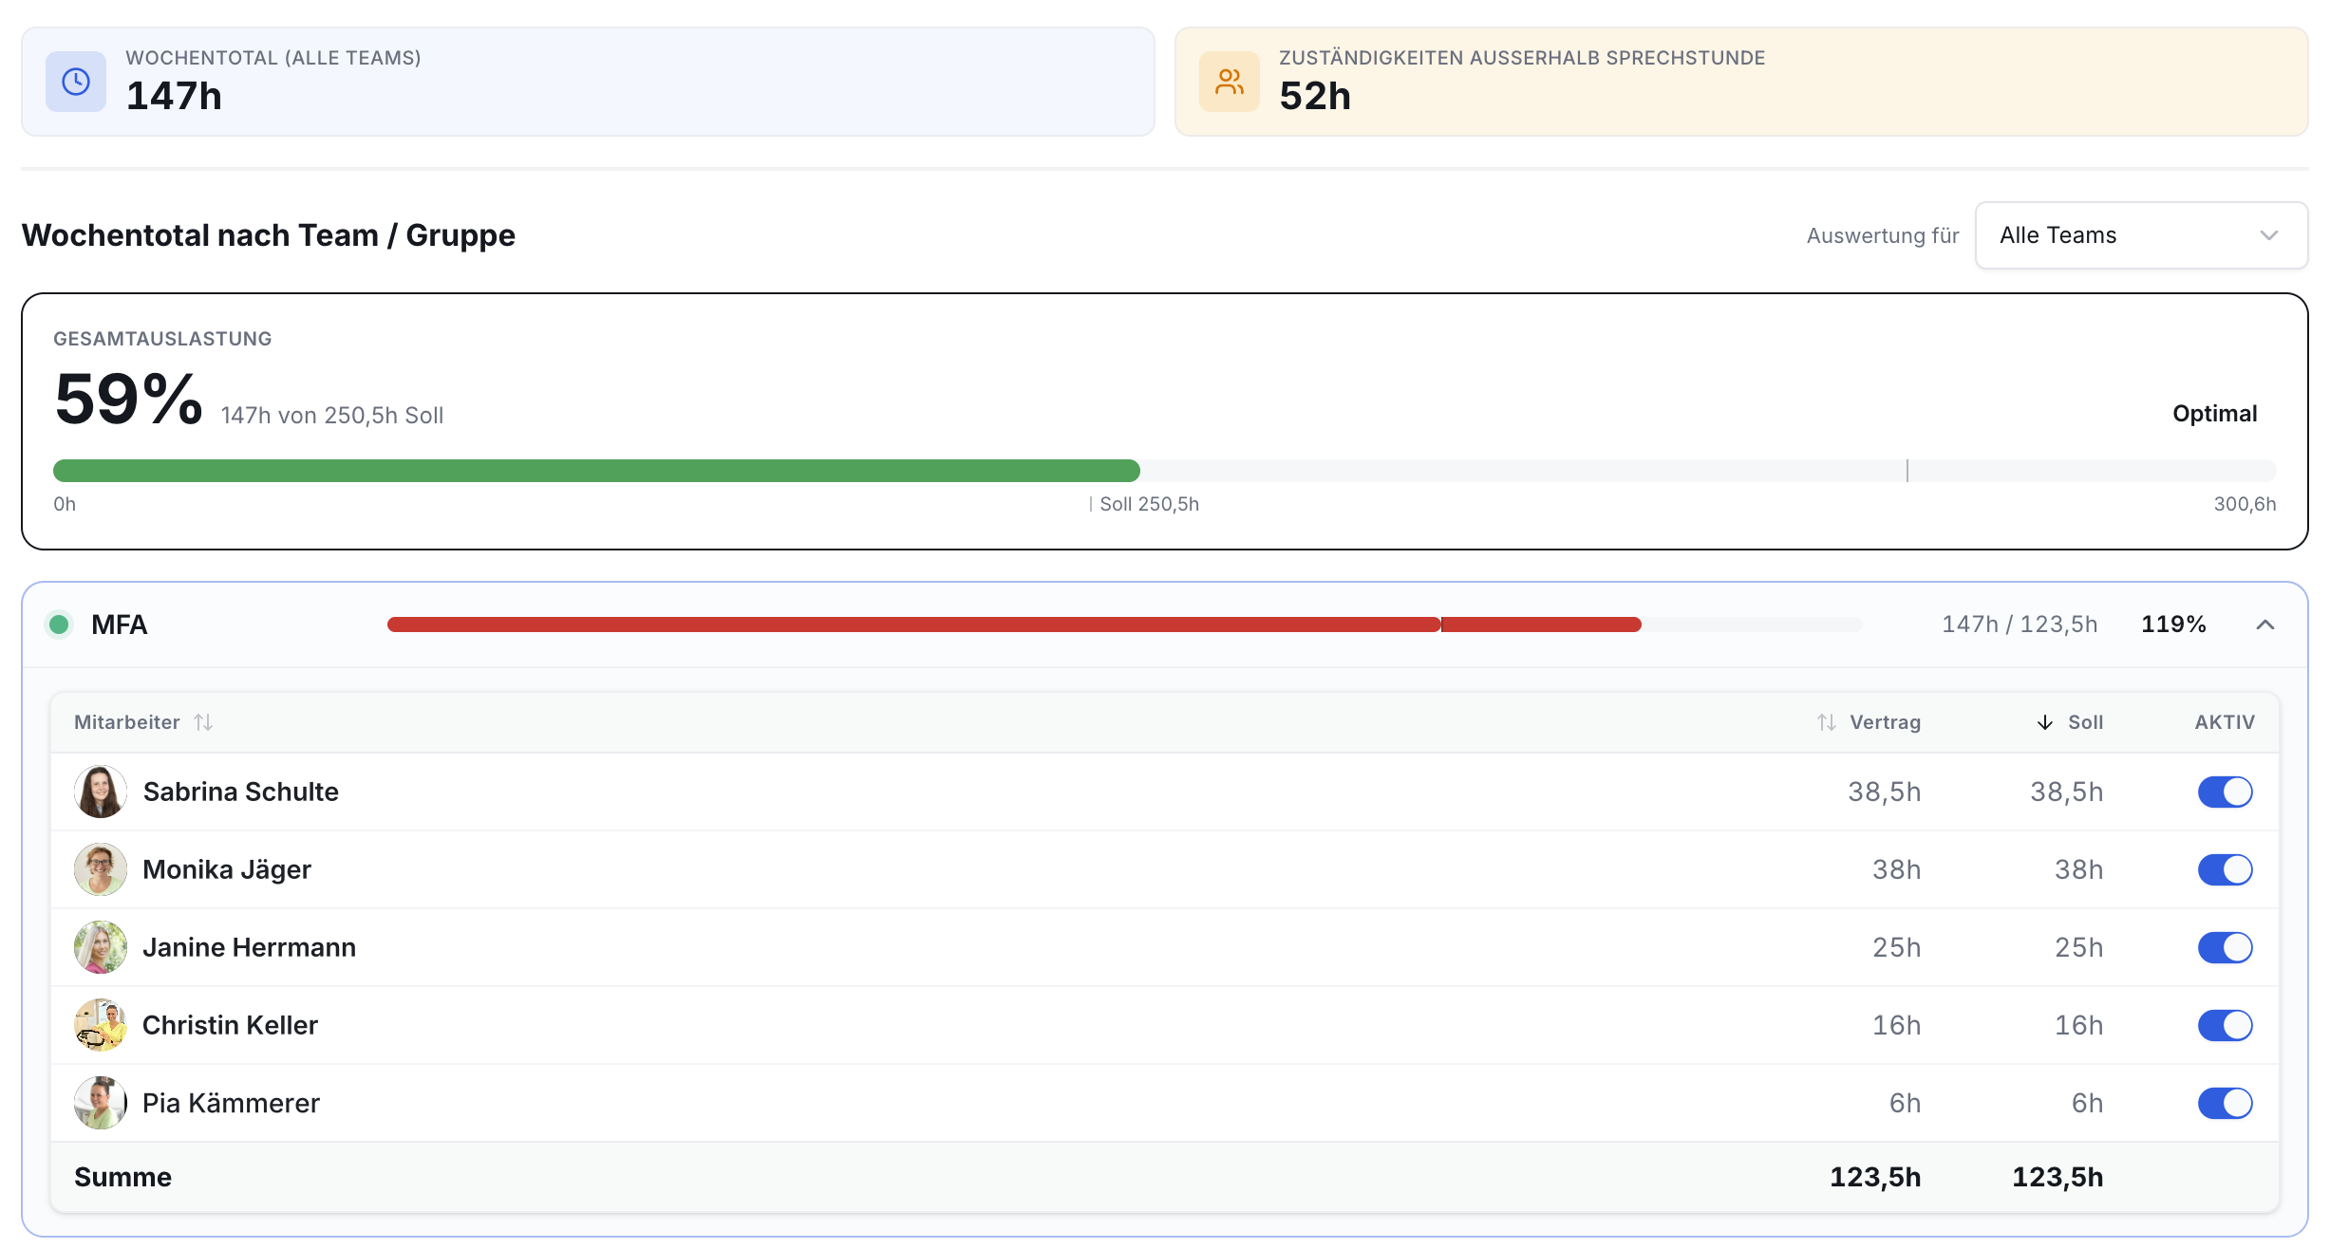
Task: Click the 52h Zuständigkeiten value
Action: [x=1315, y=96]
